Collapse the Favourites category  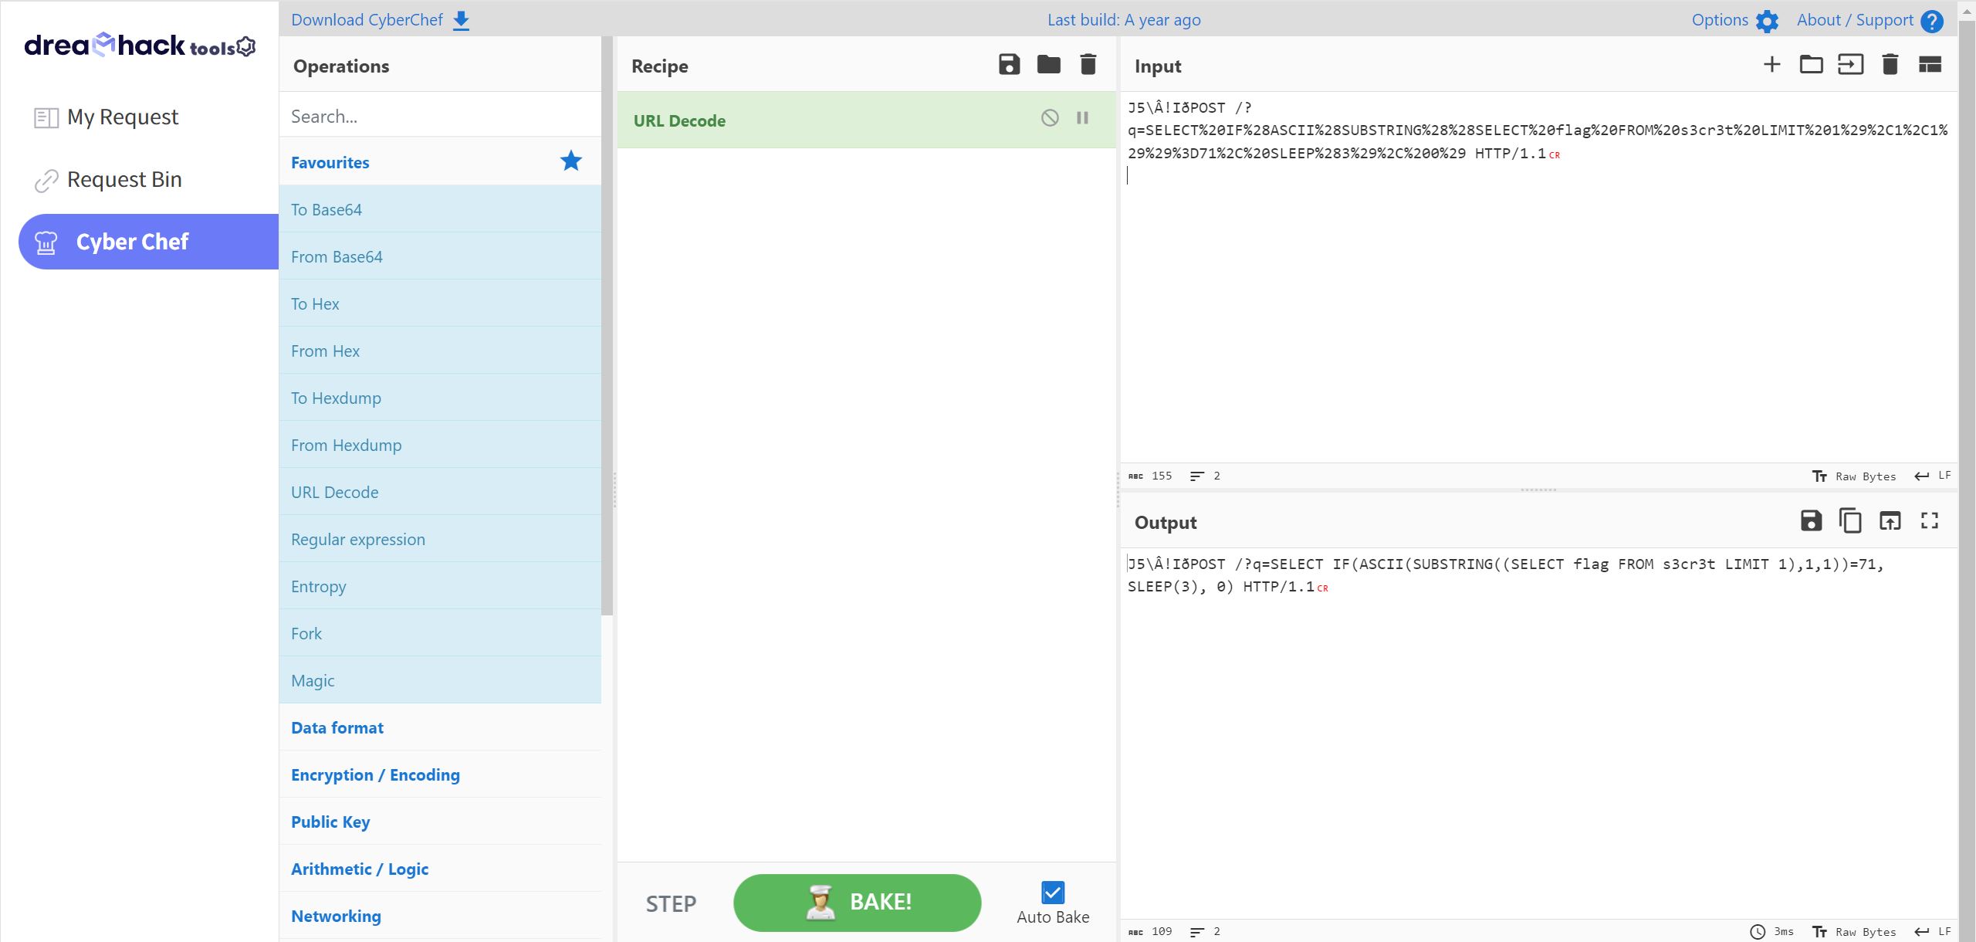[330, 162]
